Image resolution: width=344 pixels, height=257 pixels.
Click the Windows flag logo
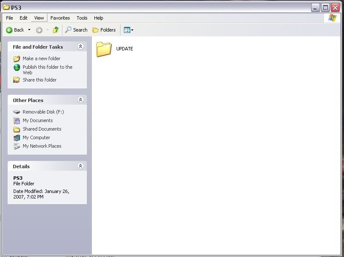(x=332, y=18)
